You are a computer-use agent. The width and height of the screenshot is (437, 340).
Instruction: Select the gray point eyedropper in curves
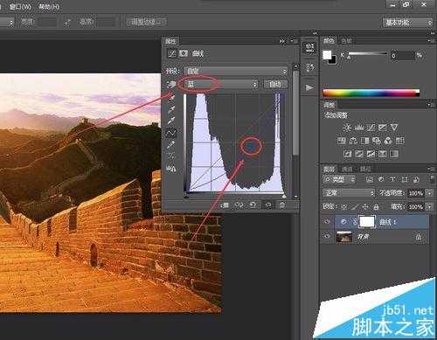171,109
